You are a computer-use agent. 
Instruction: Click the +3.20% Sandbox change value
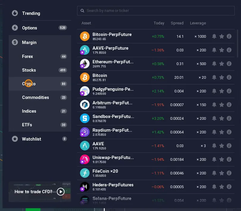[x=158, y=118]
